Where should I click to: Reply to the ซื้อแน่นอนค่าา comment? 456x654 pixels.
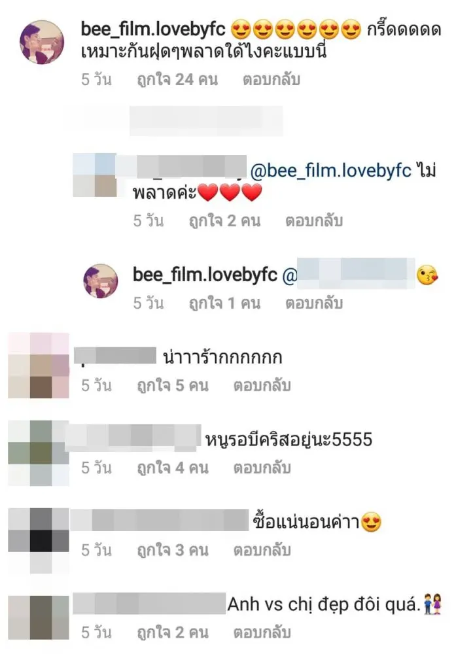click(x=262, y=550)
